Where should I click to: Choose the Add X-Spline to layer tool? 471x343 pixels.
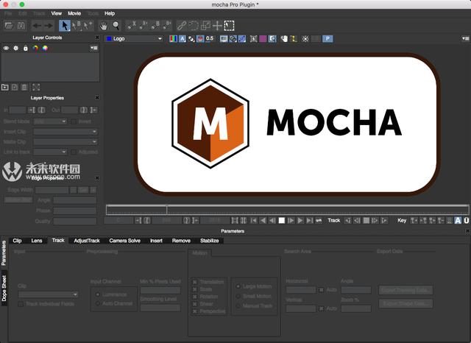pos(144,26)
